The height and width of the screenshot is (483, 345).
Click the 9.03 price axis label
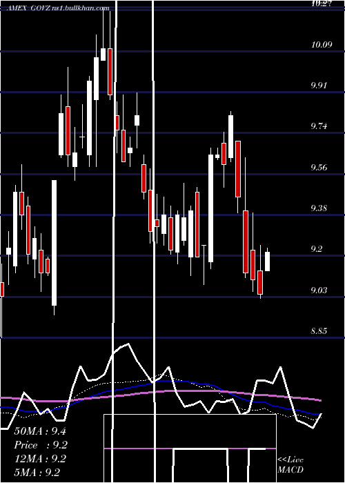click(x=319, y=290)
